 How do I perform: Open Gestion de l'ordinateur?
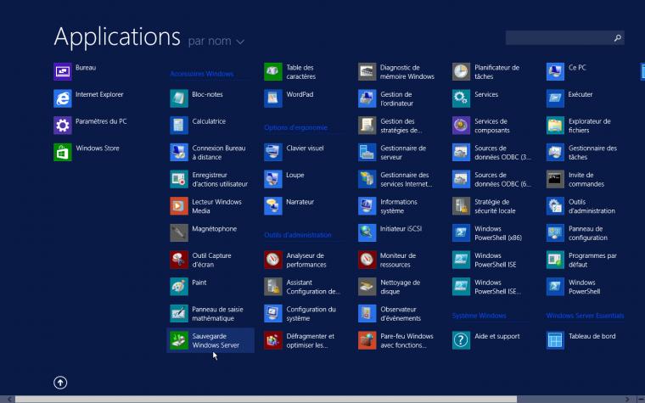[367, 98]
